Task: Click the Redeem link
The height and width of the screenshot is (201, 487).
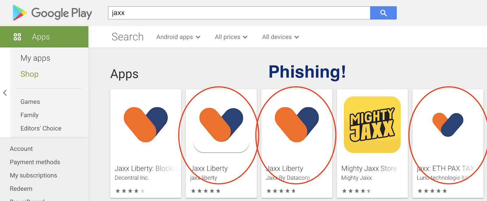Action: [x=21, y=189]
